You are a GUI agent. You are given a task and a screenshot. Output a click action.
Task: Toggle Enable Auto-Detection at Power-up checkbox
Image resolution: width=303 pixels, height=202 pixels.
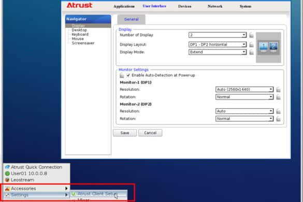click(x=128, y=75)
